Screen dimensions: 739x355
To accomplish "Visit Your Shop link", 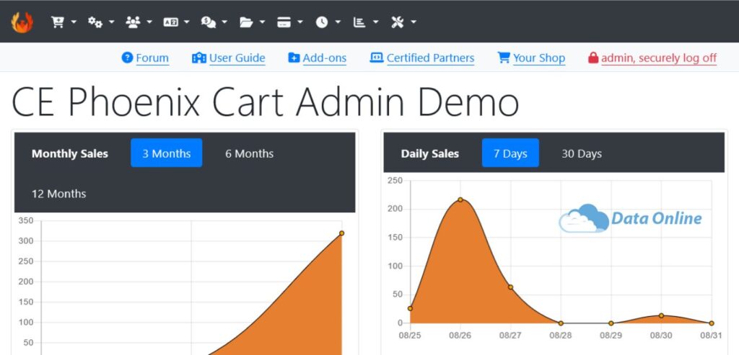I will pos(538,58).
